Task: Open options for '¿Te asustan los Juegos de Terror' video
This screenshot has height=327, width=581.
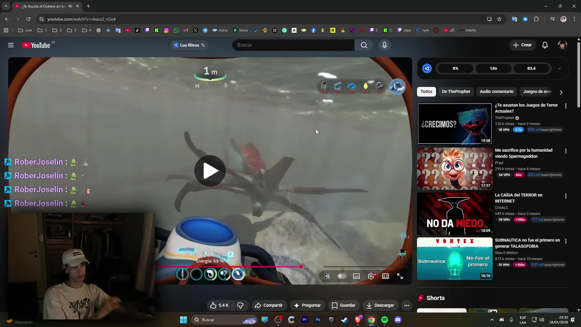Action: coord(566,106)
